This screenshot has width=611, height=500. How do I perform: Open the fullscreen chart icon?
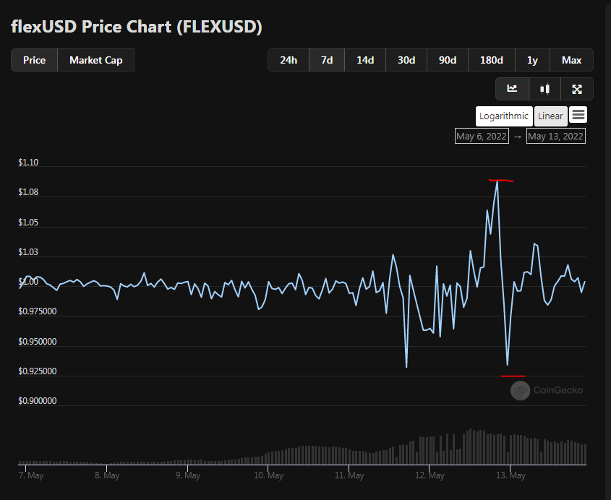point(577,89)
